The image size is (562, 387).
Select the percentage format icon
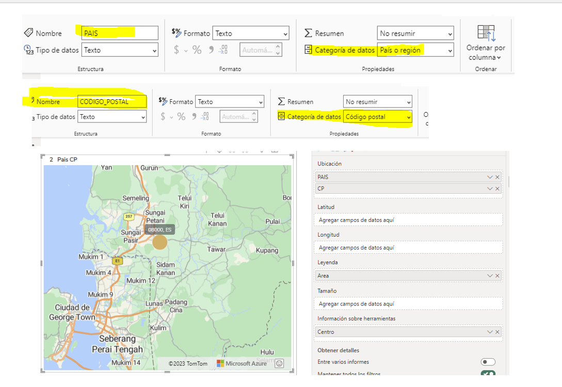197,50
